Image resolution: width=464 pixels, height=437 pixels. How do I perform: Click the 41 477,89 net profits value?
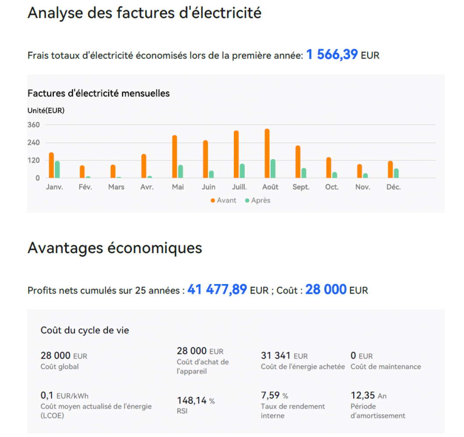click(217, 289)
